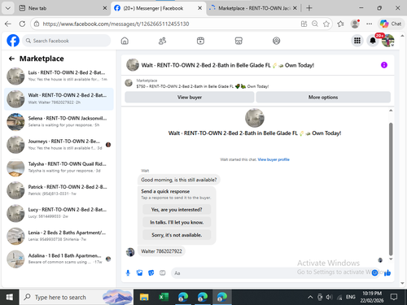The height and width of the screenshot is (305, 407).
Task: Click the View buyer button
Action: 190,97
